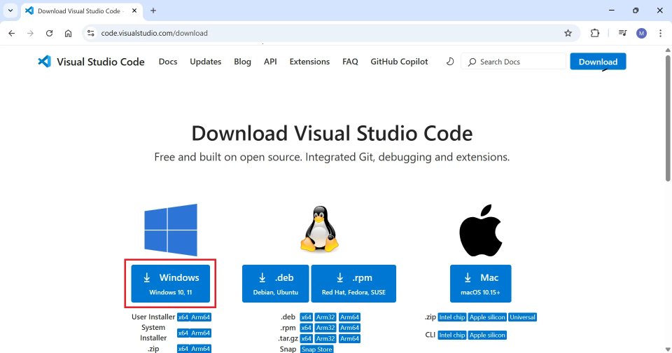Select Linux .rpm Arm32 link
672x353 pixels.
pos(325,328)
